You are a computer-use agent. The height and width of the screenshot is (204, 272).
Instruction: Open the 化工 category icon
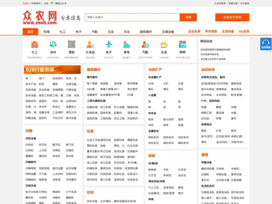tap(34, 45)
